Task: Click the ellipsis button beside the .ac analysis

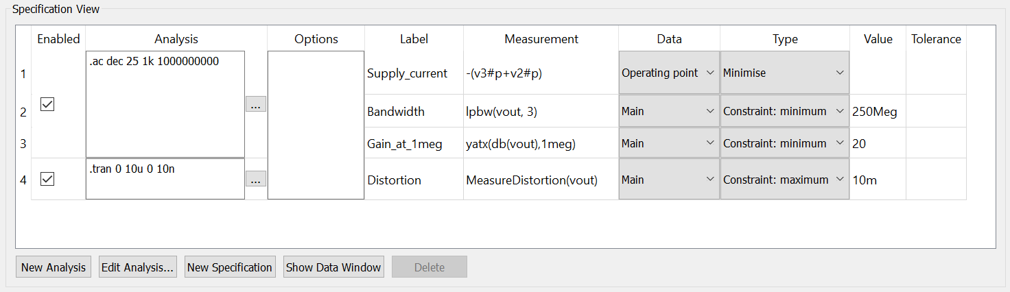Action: [x=255, y=105]
